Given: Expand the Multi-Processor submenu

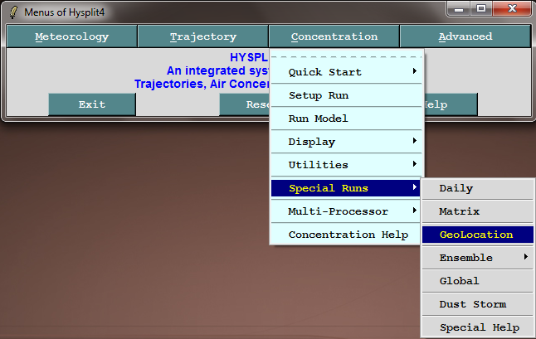Looking at the screenshot, I should (346, 211).
